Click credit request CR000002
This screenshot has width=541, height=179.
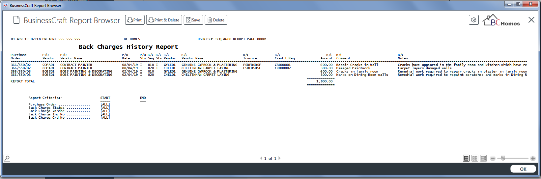coord(283,68)
